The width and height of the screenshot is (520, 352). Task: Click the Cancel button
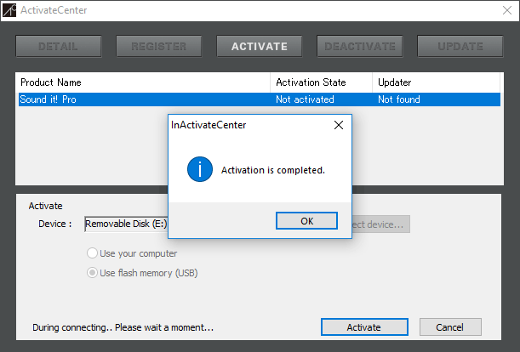pos(450,327)
